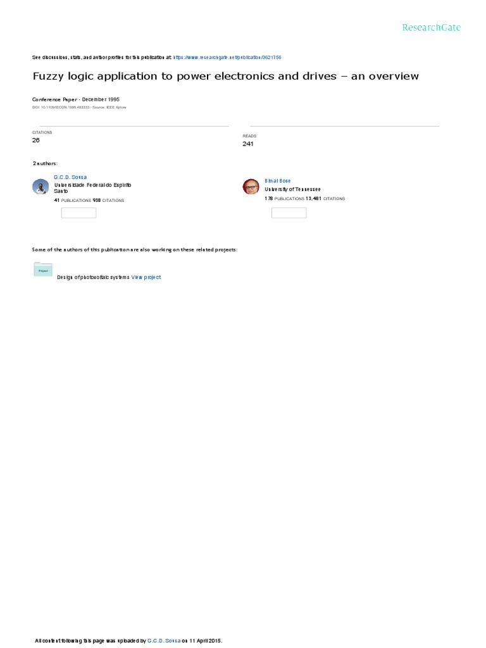The height and width of the screenshot is (648, 486).
Task: Click the Design of photovoltaic systems project title
Action: pyautogui.click(x=93, y=277)
